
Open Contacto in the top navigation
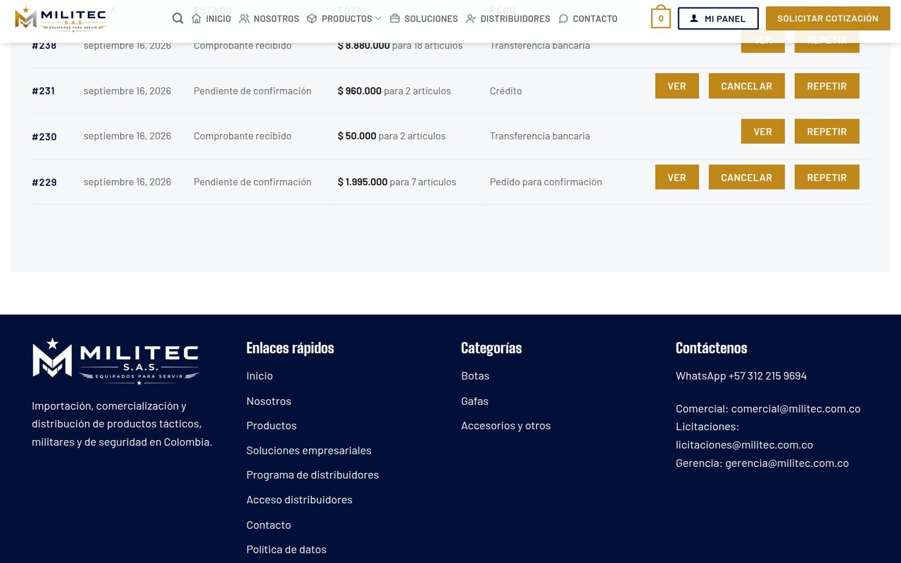point(588,19)
